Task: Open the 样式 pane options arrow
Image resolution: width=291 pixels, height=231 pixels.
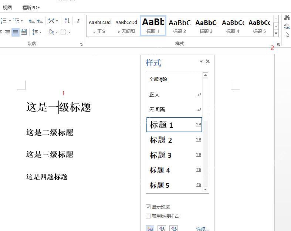Action: pyautogui.click(x=201, y=61)
